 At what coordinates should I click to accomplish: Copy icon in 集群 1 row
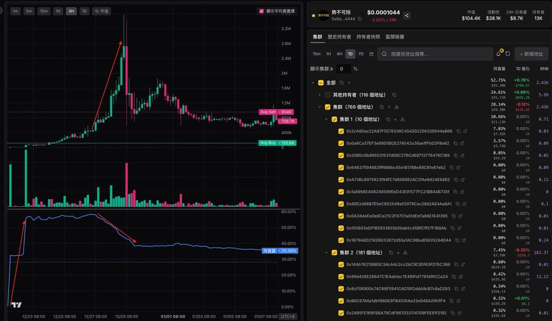(387, 119)
